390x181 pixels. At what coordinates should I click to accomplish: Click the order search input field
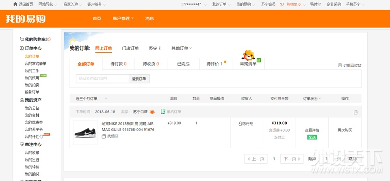(x=102, y=79)
